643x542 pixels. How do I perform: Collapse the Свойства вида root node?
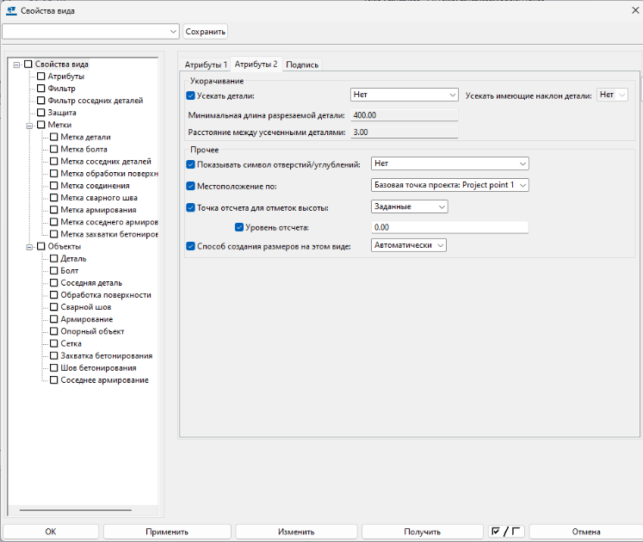pyautogui.click(x=16, y=64)
